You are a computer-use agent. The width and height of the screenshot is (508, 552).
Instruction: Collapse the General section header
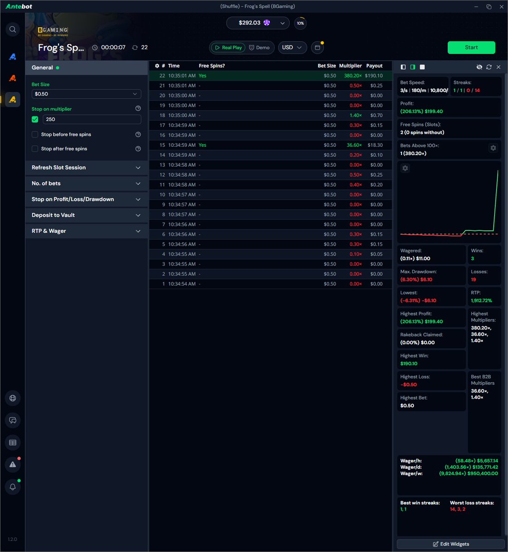87,68
